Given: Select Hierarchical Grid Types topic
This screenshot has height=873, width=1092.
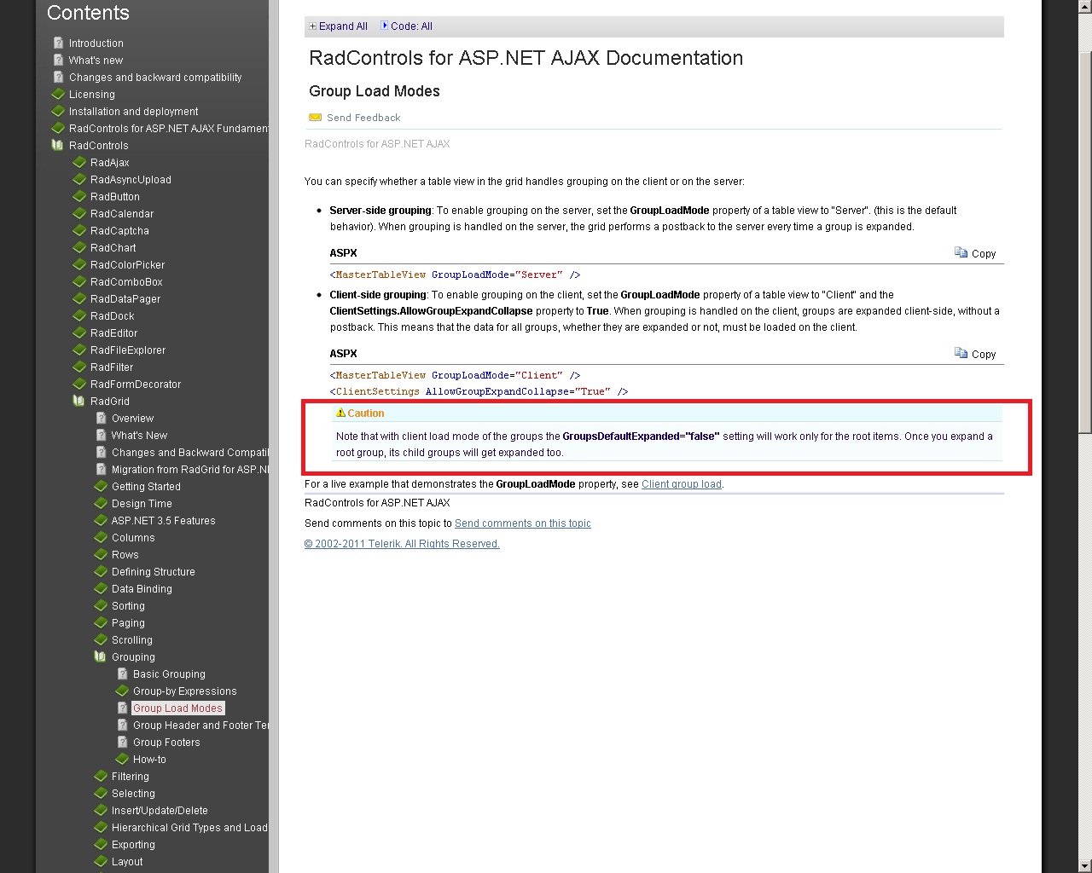Looking at the screenshot, I should click(189, 828).
